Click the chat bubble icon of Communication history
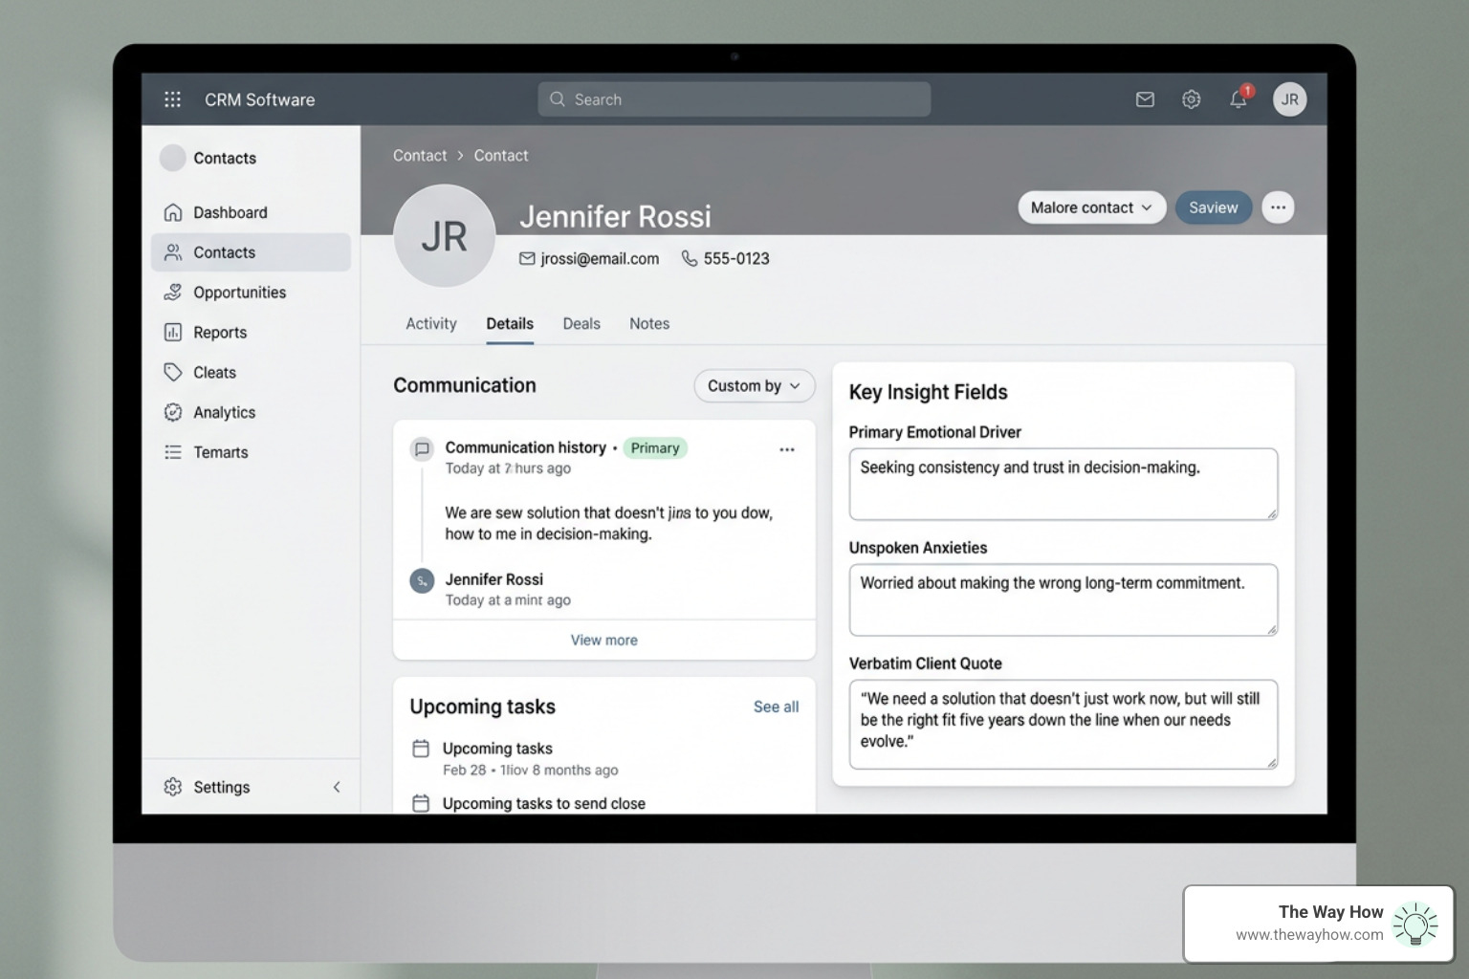 click(x=422, y=448)
